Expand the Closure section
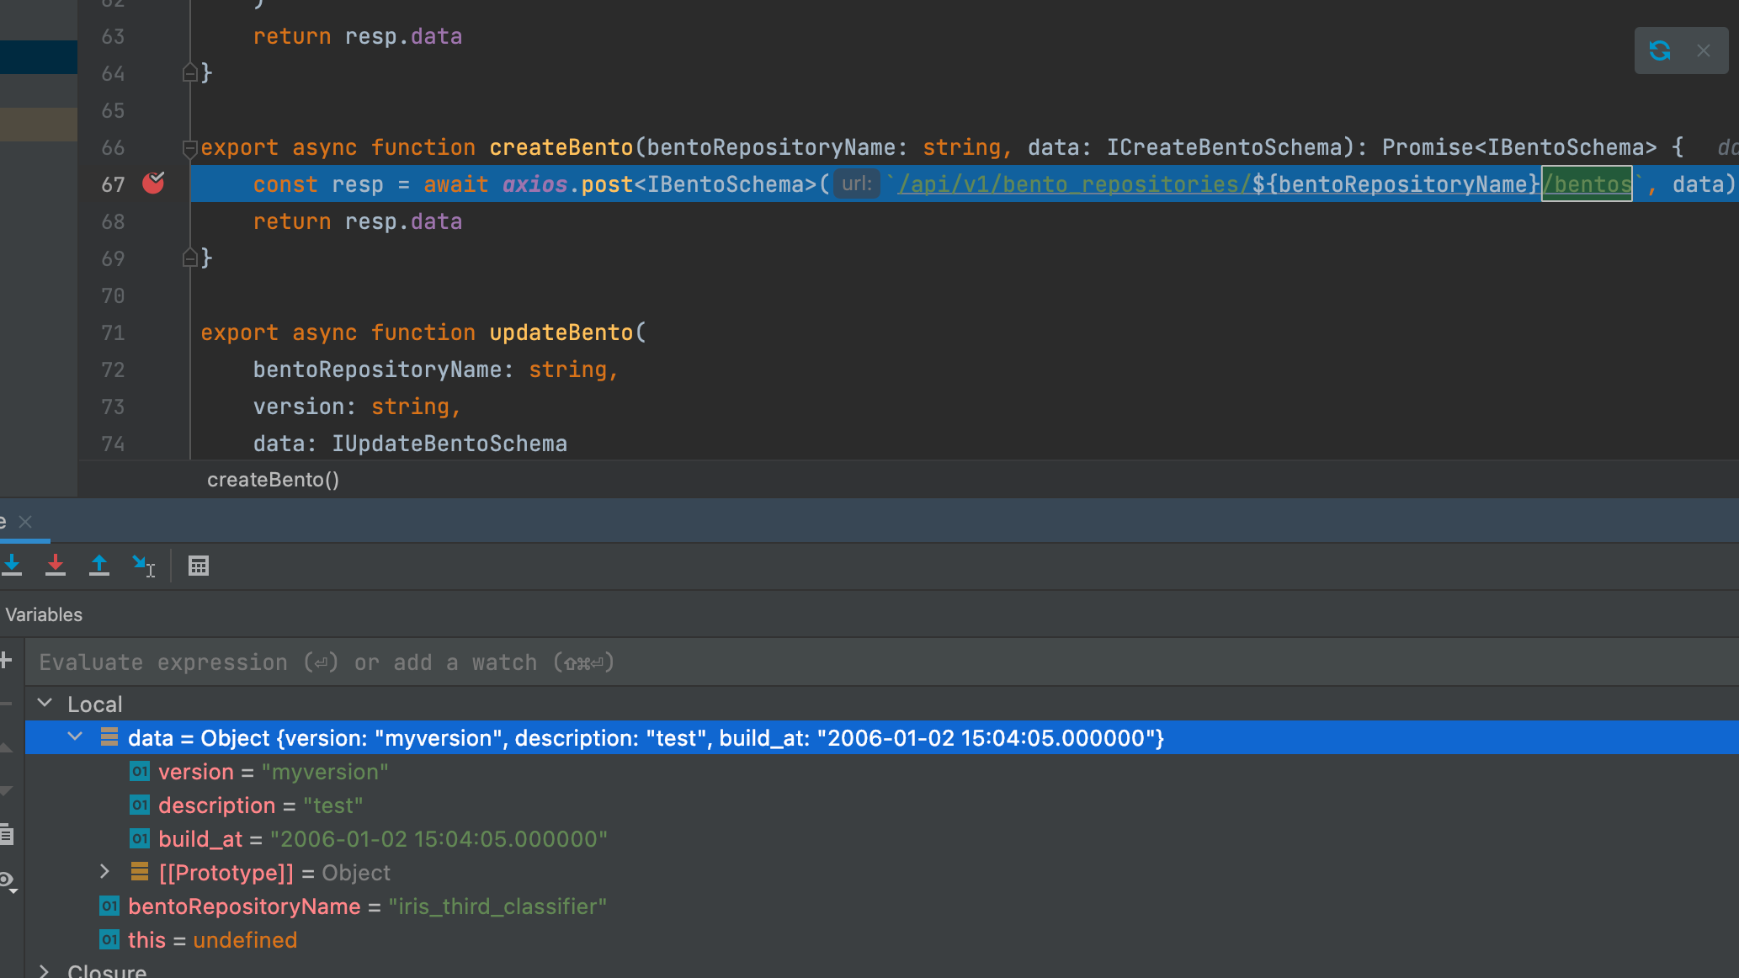Screen dimensions: 1739x978 point(45,970)
